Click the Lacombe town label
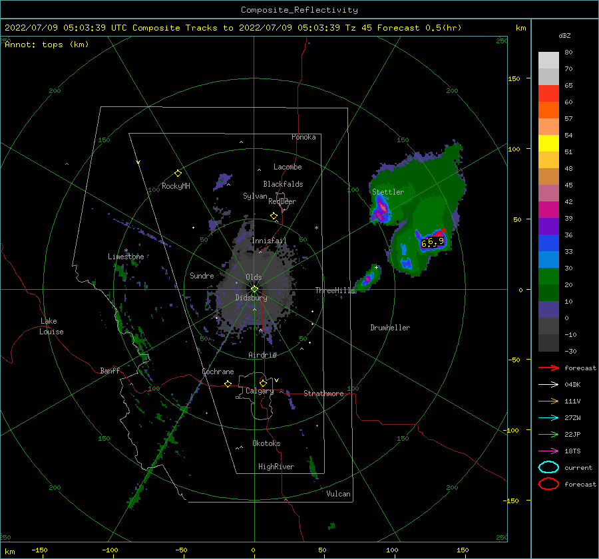Screen dimensions: 599x559 [x=288, y=167]
